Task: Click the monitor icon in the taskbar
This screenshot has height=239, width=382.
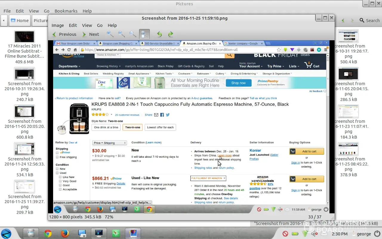Action: point(99,233)
